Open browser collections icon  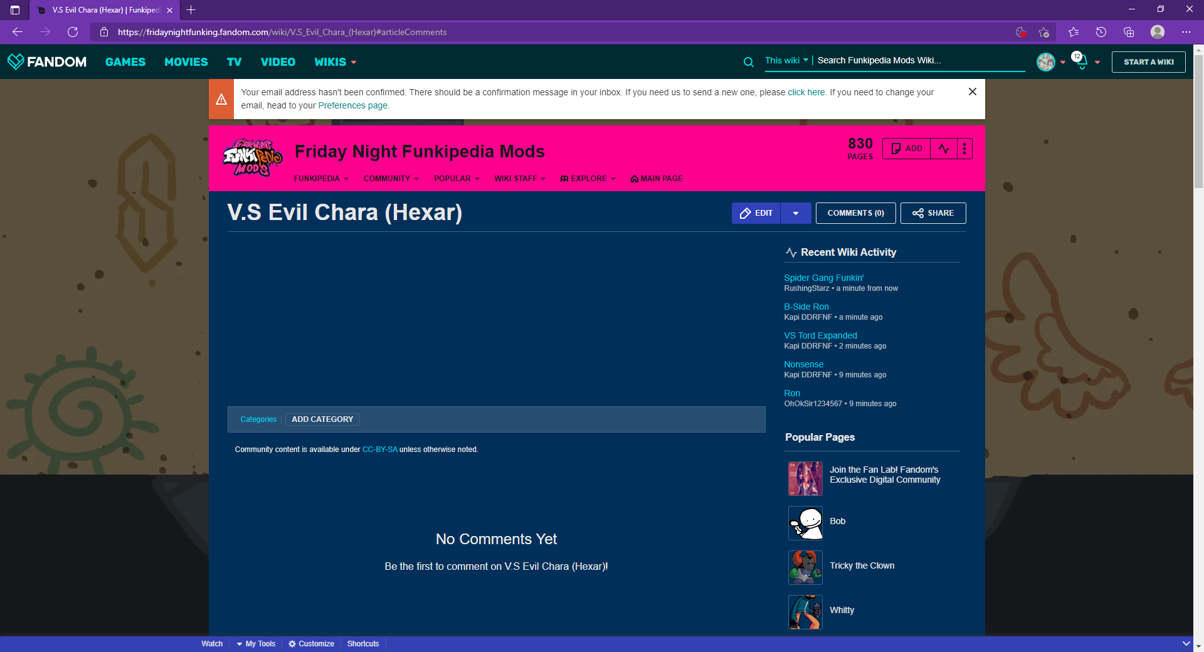[1129, 32]
